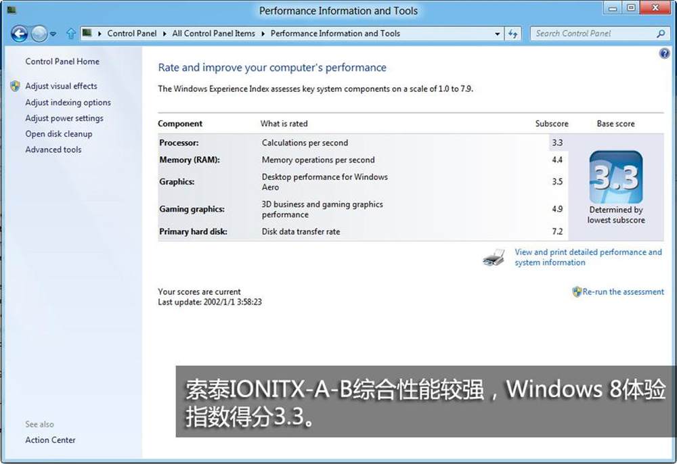Click the 3.3 base score badge

(x=615, y=177)
